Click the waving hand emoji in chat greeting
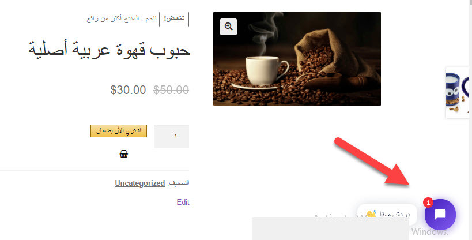The image size is (472, 240). (371, 215)
